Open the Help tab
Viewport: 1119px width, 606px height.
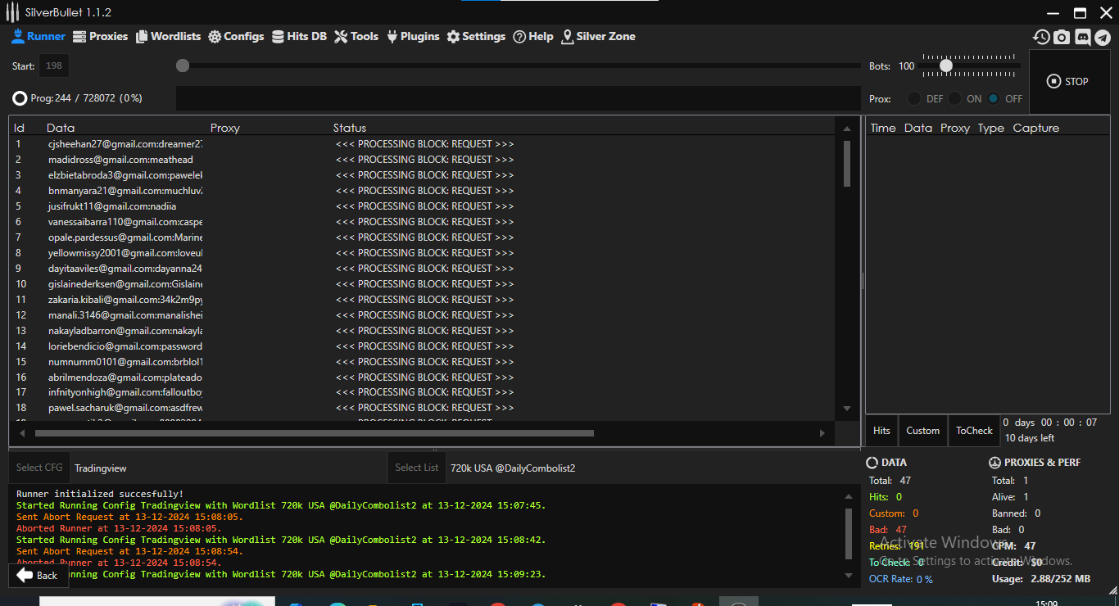[x=533, y=37]
